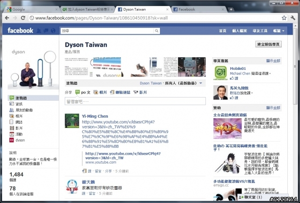The height and width of the screenshot is (203, 300).
Task: Switch to the rightmost Facebook tab
Action: [x=199, y=9]
